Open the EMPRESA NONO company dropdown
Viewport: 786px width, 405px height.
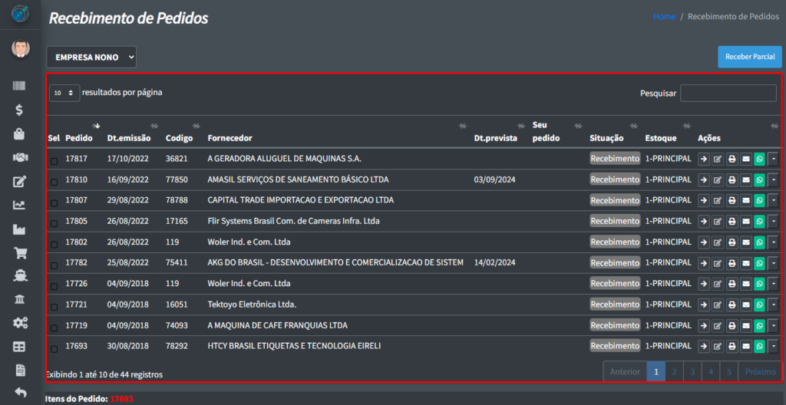(x=91, y=57)
